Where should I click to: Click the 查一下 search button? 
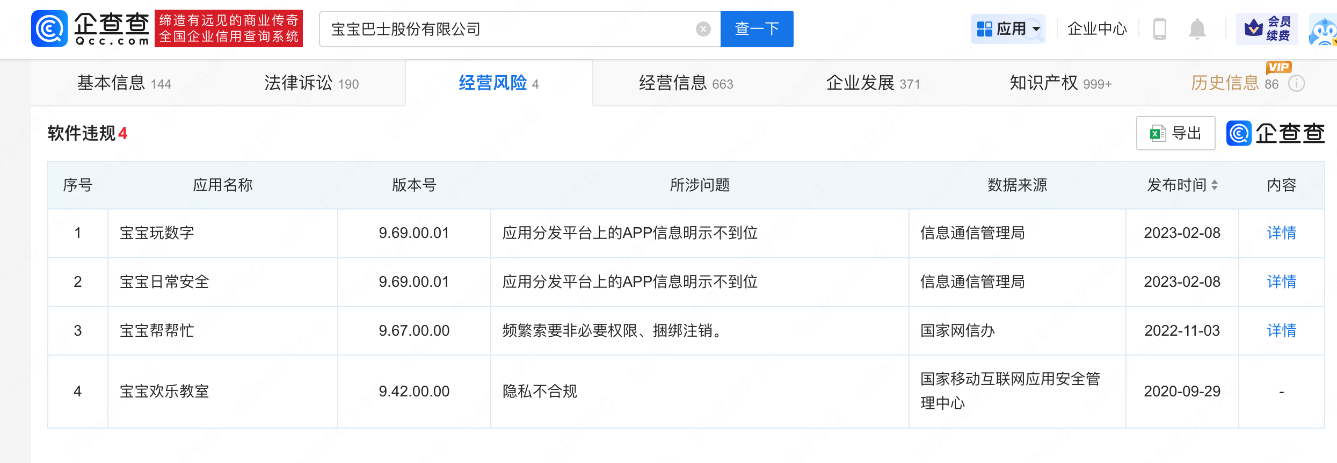[757, 29]
